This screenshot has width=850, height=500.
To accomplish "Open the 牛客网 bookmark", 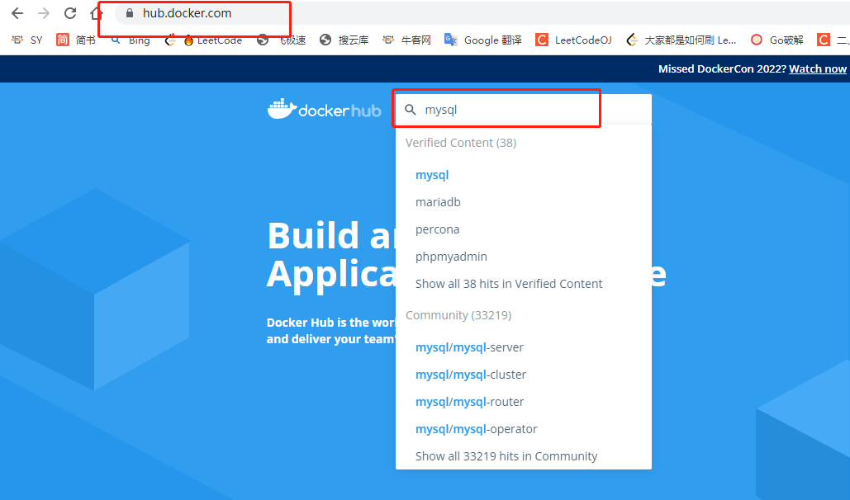I will [x=406, y=40].
